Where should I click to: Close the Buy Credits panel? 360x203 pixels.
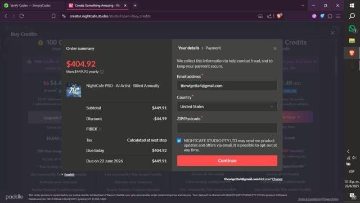(332, 33)
